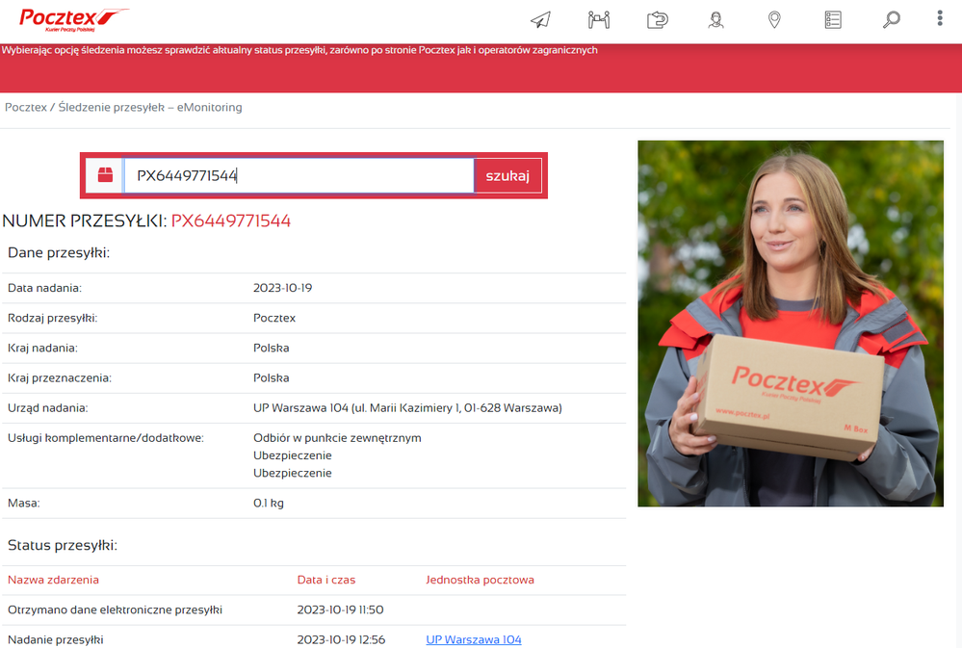Click the Rodzaj przesyłki value Pocztex

(274, 318)
